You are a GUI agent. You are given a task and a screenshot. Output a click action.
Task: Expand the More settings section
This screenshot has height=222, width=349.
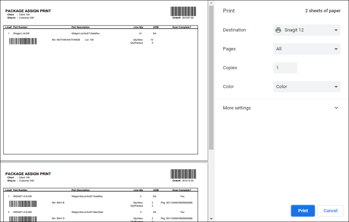tap(281, 108)
